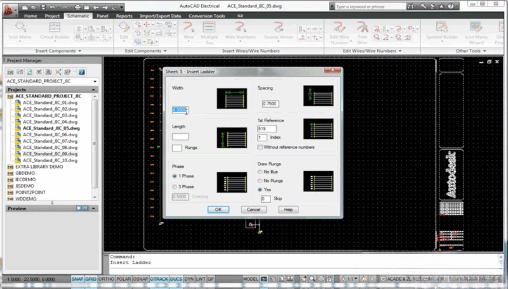This screenshot has height=289, width=508.
Task: Open the Wire Numbers tool
Action: pyautogui.click(x=240, y=31)
